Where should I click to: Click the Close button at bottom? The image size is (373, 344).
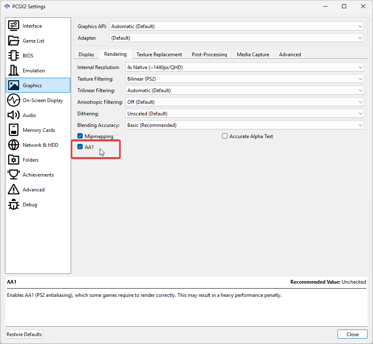click(x=353, y=334)
